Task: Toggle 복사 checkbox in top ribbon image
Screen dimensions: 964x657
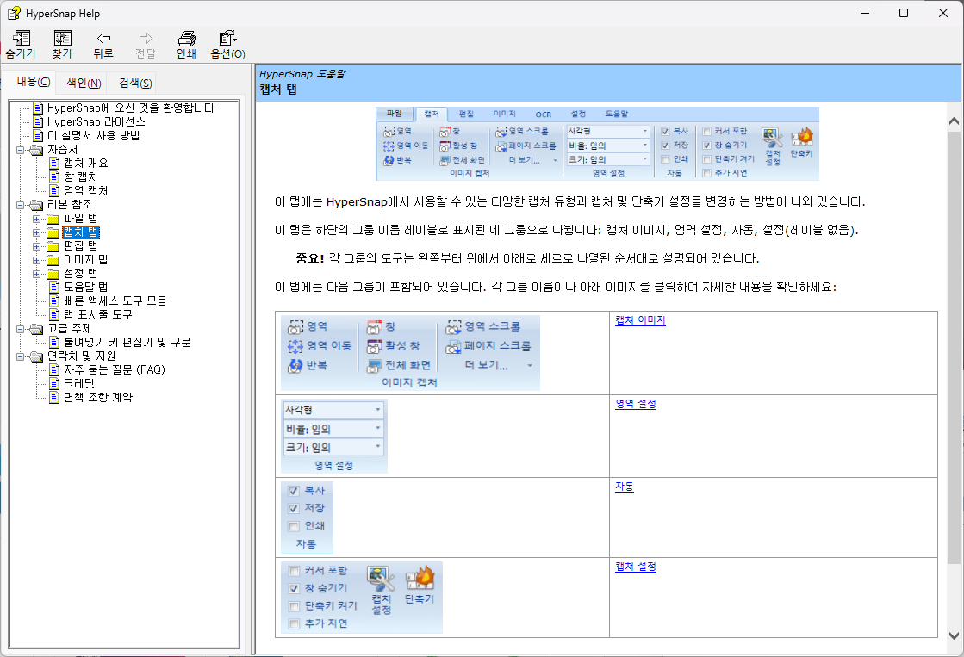Action: pyautogui.click(x=665, y=132)
